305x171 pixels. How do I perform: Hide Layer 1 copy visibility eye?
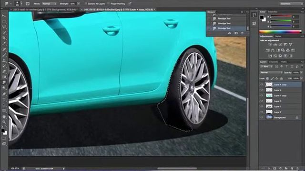pos(262,95)
